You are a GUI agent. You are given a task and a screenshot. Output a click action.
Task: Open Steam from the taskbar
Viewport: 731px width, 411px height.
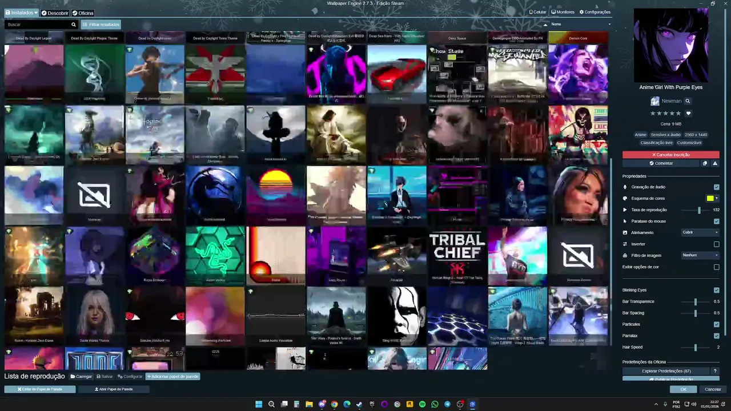pos(359,404)
